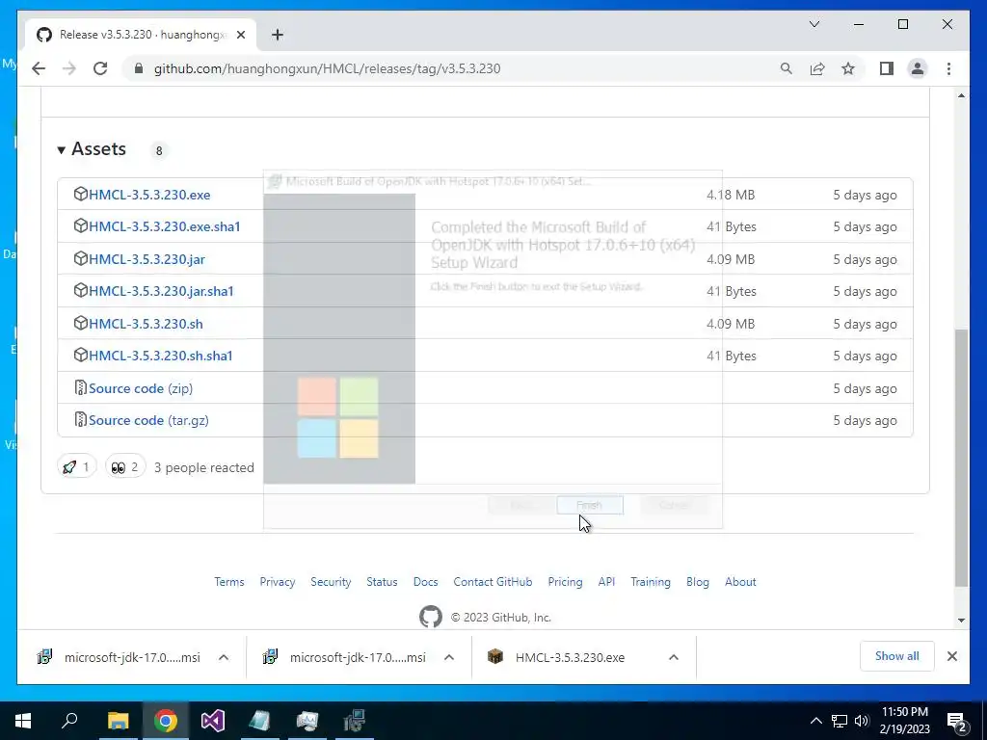View site information via the padlock icon

click(139, 68)
